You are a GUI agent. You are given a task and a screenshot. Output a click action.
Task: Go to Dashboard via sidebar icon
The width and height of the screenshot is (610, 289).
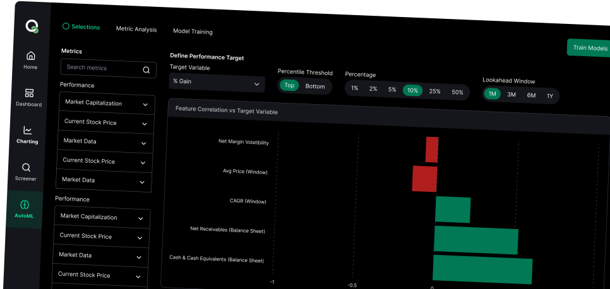pos(29,93)
